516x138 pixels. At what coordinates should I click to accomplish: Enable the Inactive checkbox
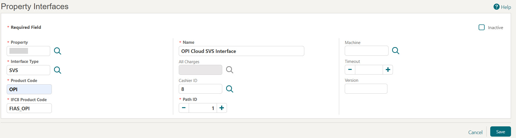tap(482, 27)
